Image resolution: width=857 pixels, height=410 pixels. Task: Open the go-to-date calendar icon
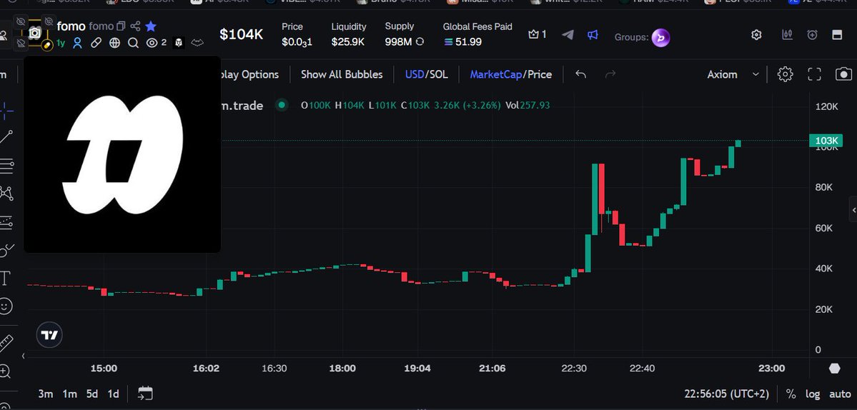[145, 393]
